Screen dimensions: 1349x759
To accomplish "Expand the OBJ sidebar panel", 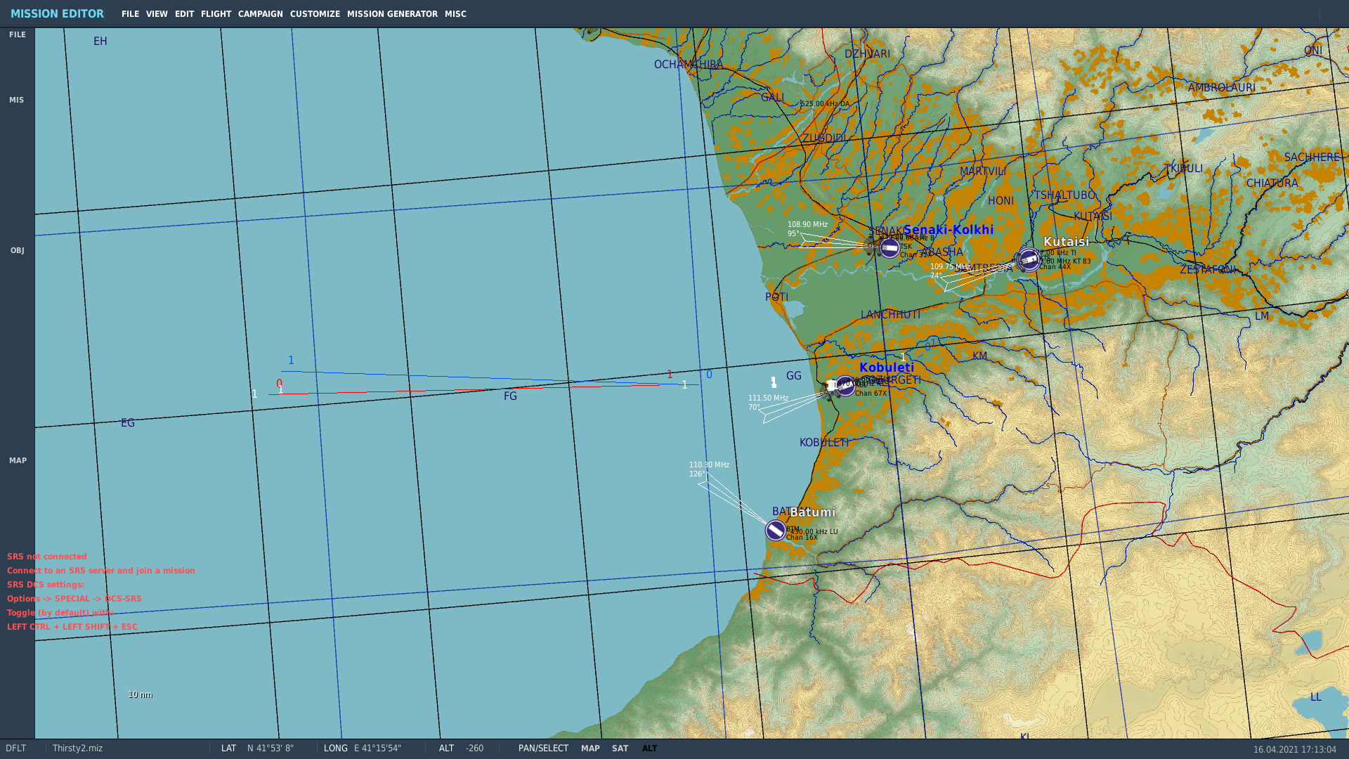I will [x=18, y=250].
